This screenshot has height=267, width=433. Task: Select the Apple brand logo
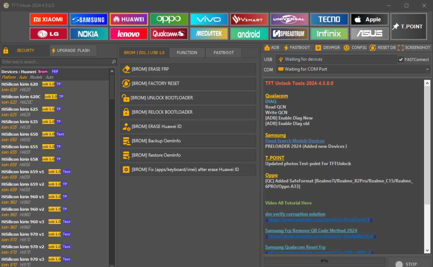[369, 19]
